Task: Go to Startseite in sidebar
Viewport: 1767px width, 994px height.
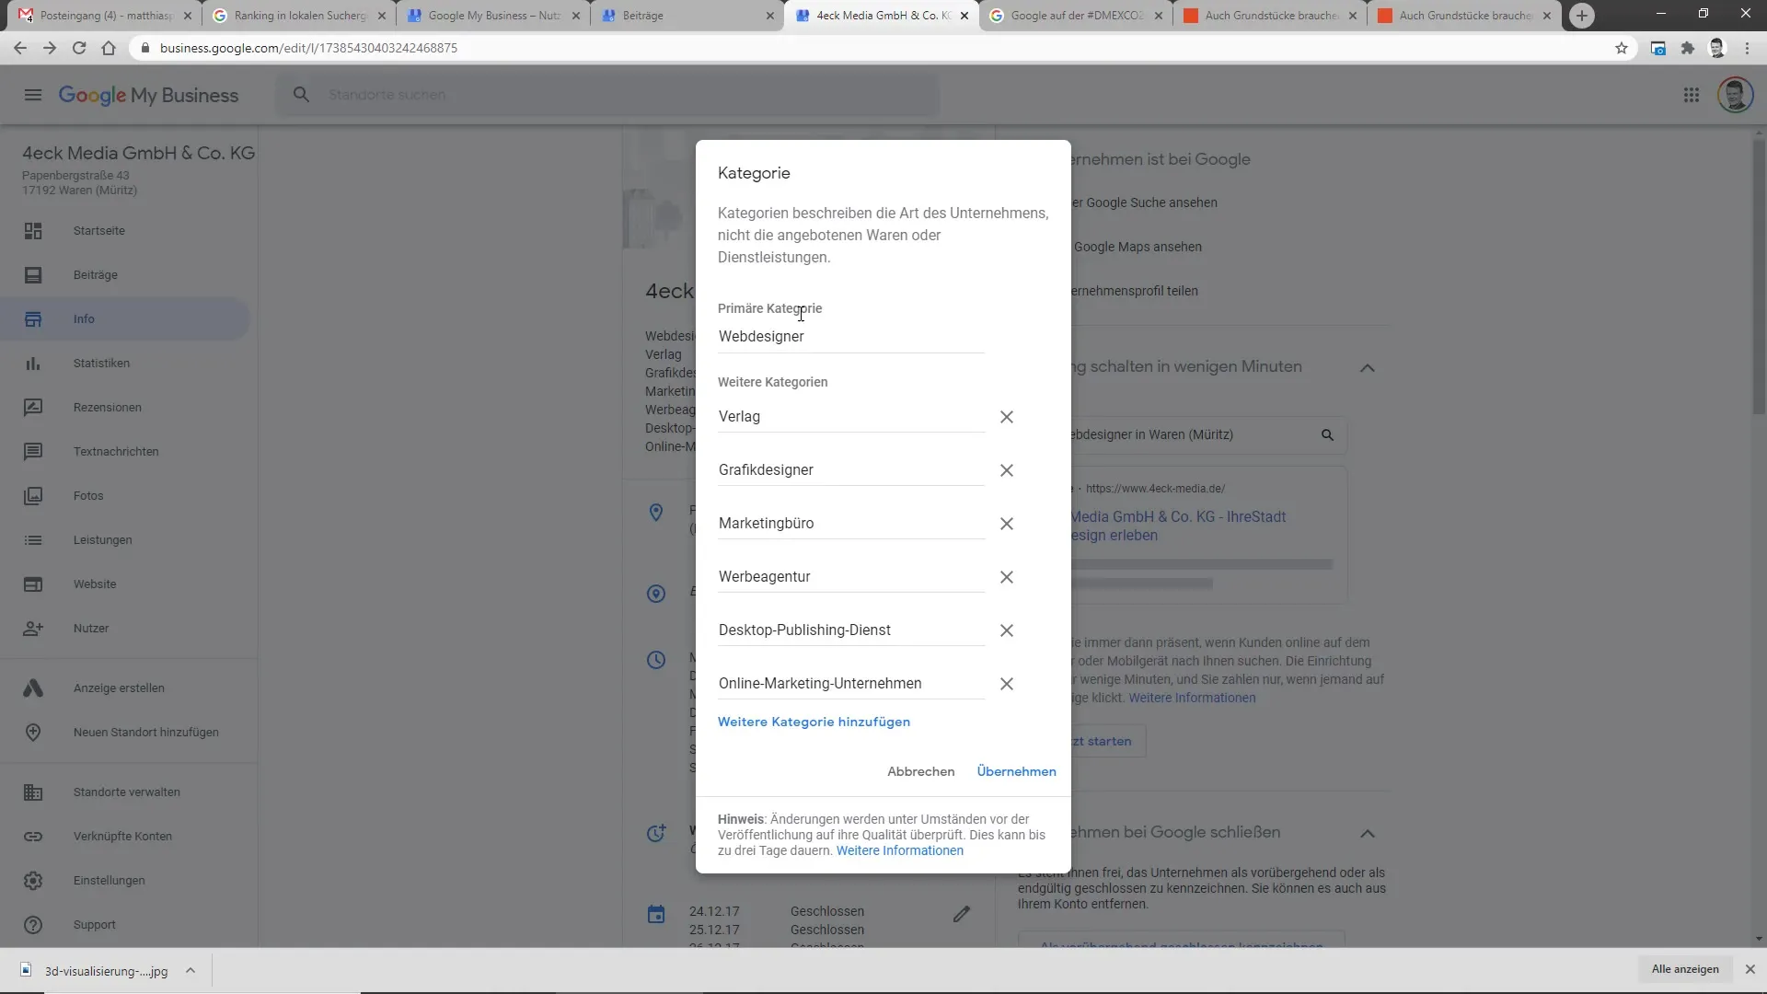Action: point(98,231)
